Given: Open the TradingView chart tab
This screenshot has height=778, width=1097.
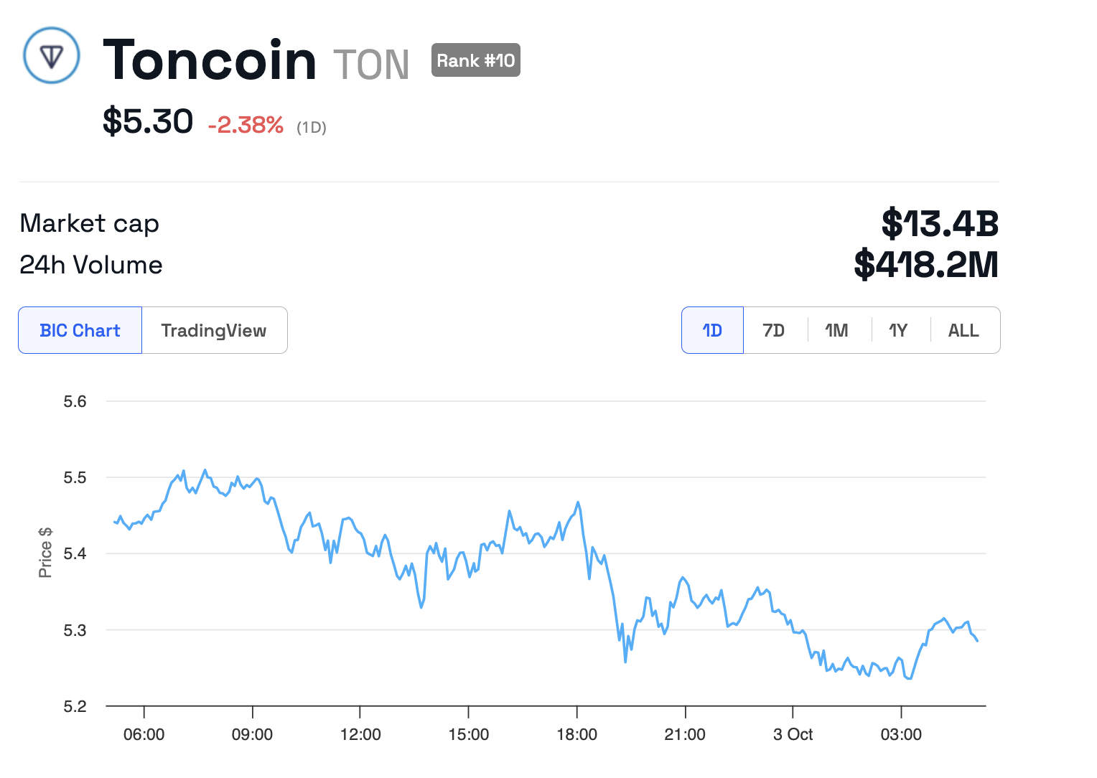Looking at the screenshot, I should 214,330.
